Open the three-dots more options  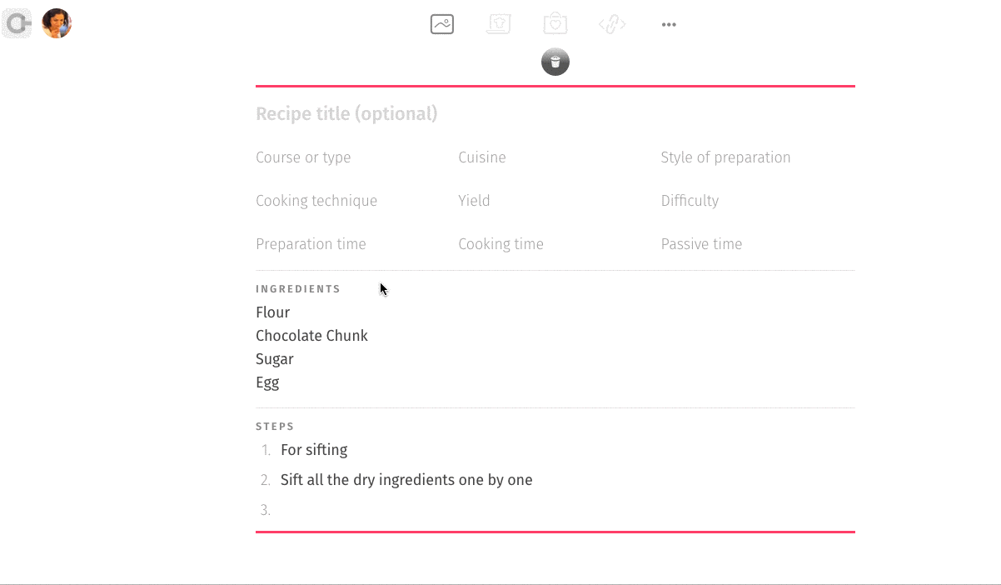coord(669,25)
